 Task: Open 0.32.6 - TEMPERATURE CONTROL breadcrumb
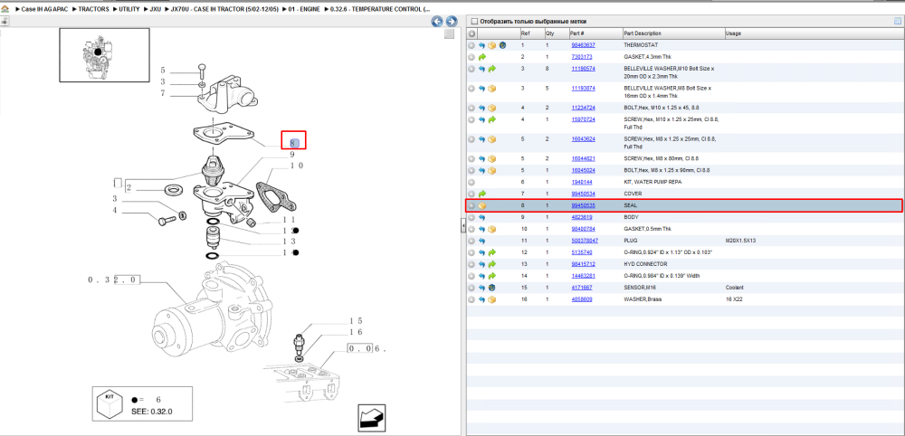(380, 10)
